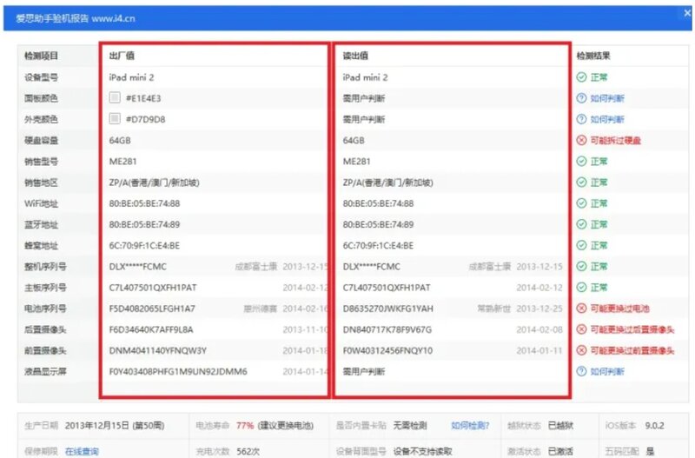695x458 pixels.
Task: Select read battery serial D8635270JWKFG1YAH
Action: pos(387,309)
